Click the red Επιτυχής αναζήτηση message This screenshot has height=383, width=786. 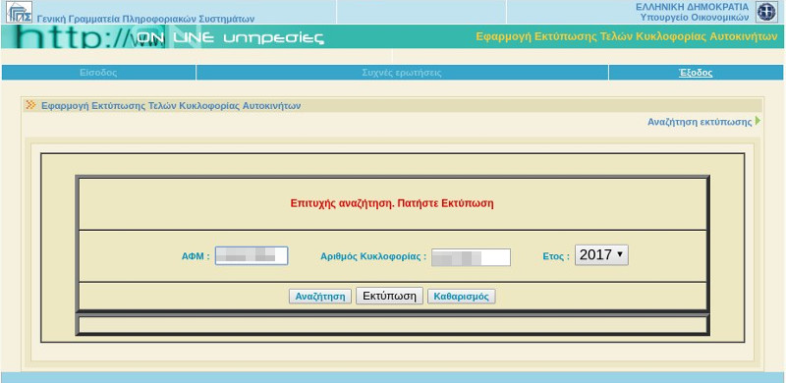[392, 203]
